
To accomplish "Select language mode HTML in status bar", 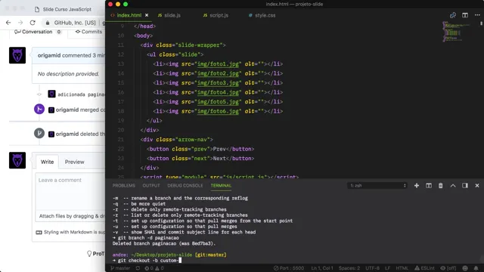I will (x=402, y=268).
